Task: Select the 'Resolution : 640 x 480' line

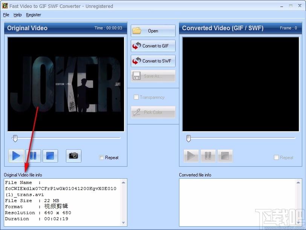Action: pos(38,213)
